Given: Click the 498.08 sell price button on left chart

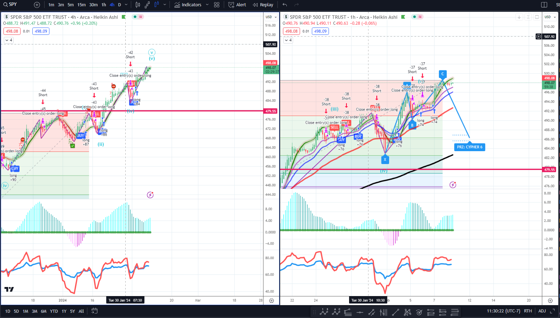Looking at the screenshot, I should tap(12, 31).
